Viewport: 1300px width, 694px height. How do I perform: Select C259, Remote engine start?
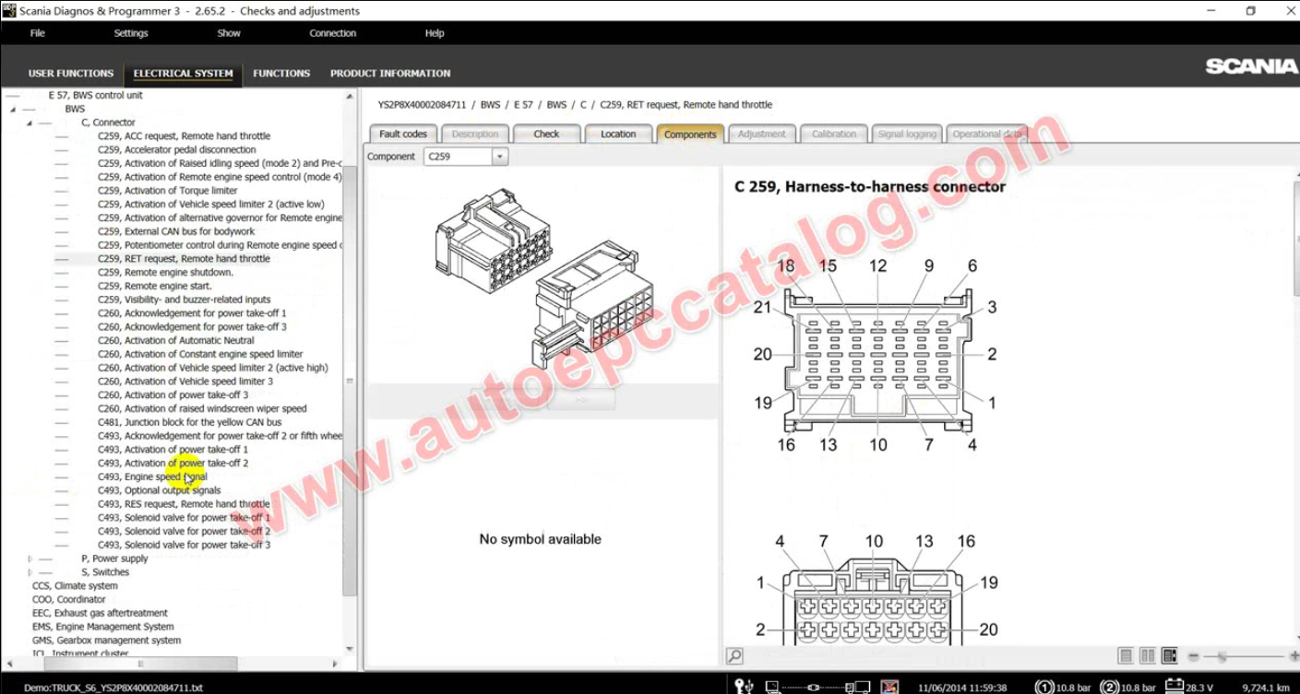point(155,286)
